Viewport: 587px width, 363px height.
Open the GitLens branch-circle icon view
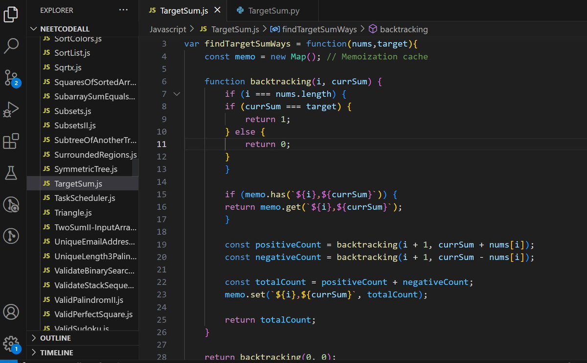click(11, 236)
